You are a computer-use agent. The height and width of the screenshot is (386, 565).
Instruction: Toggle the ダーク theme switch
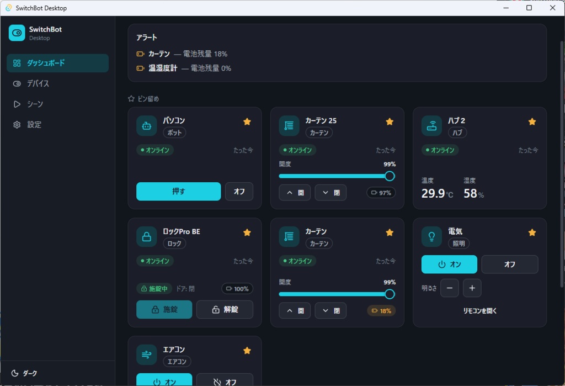24,373
